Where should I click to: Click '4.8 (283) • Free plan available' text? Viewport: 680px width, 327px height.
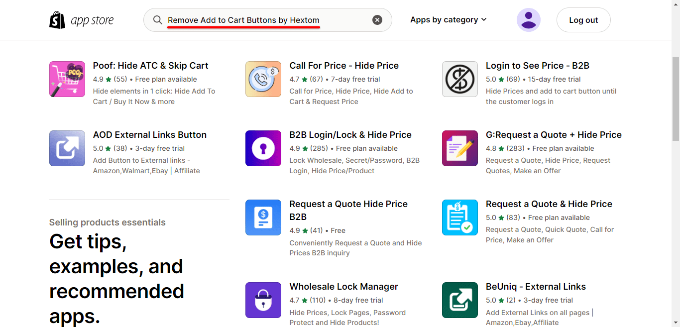[x=540, y=148]
